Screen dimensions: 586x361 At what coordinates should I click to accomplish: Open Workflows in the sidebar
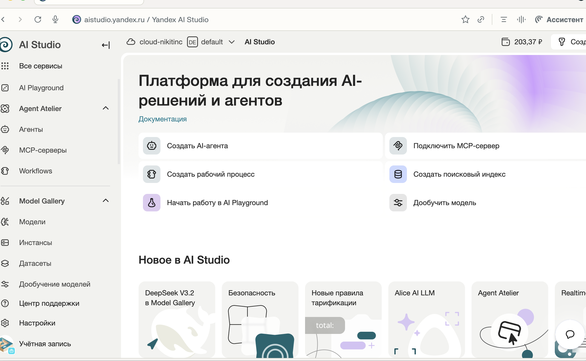(x=36, y=171)
